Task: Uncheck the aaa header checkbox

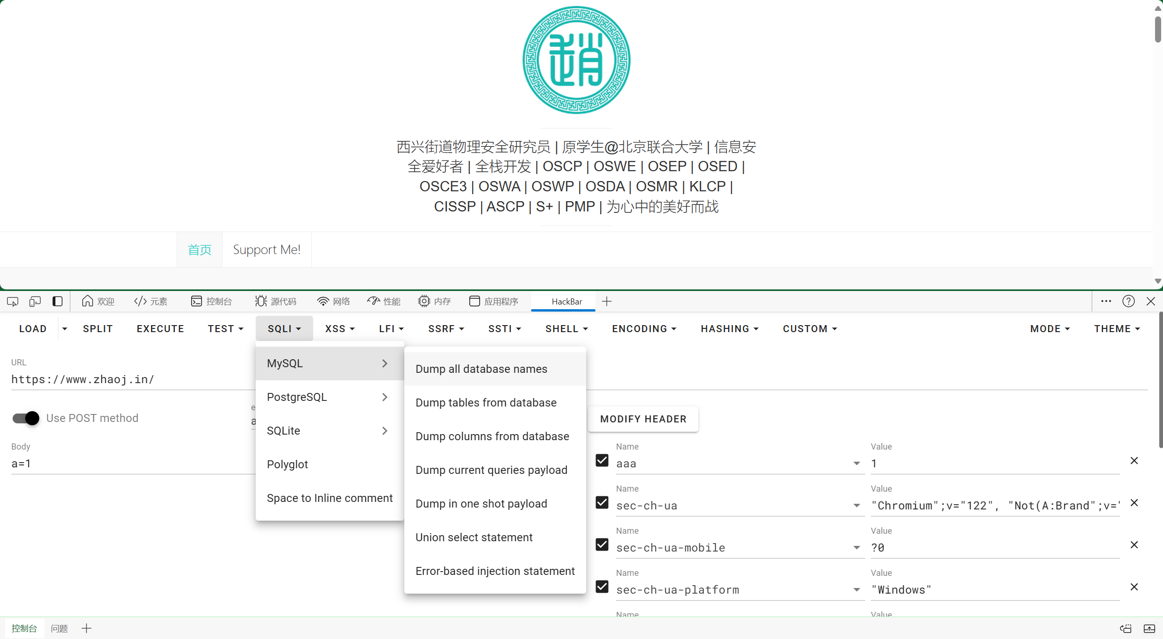Action: (602, 461)
